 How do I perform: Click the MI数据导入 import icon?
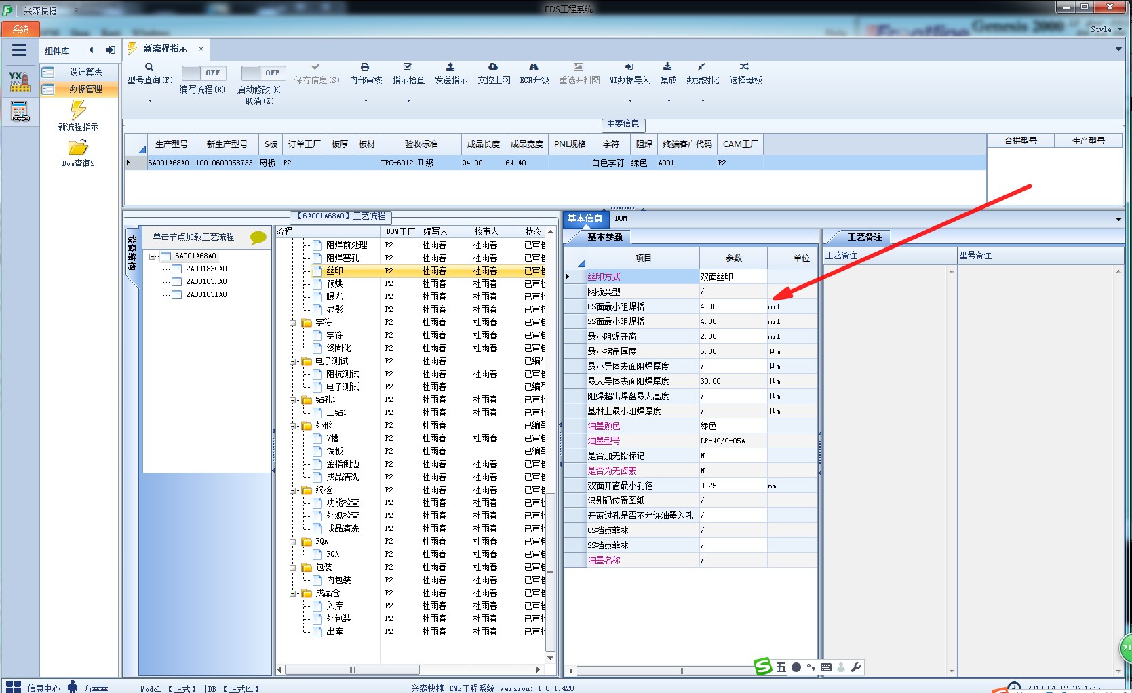[629, 67]
